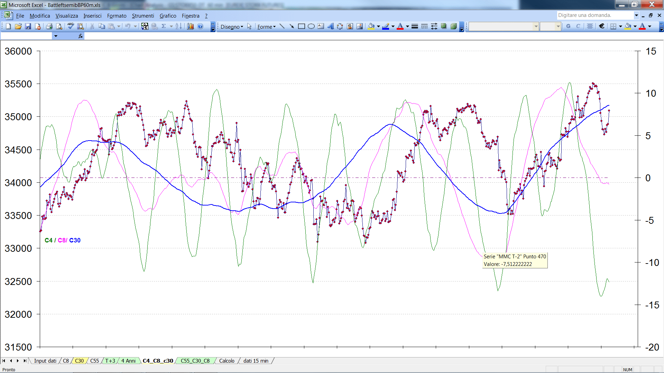Viewport: 664px width, 373px height.
Task: Open the Research tool icon
Action: pyautogui.click(x=81, y=26)
